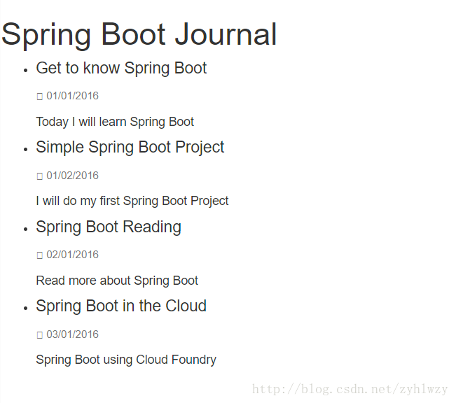Click the Spring Boot Journal page heading
Screen dimensions: 456x403
coord(139,35)
